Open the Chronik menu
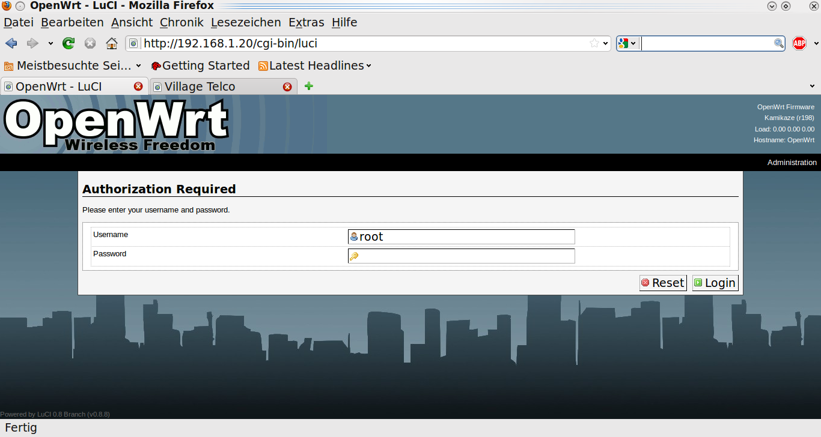The height and width of the screenshot is (437, 821). 182,22
